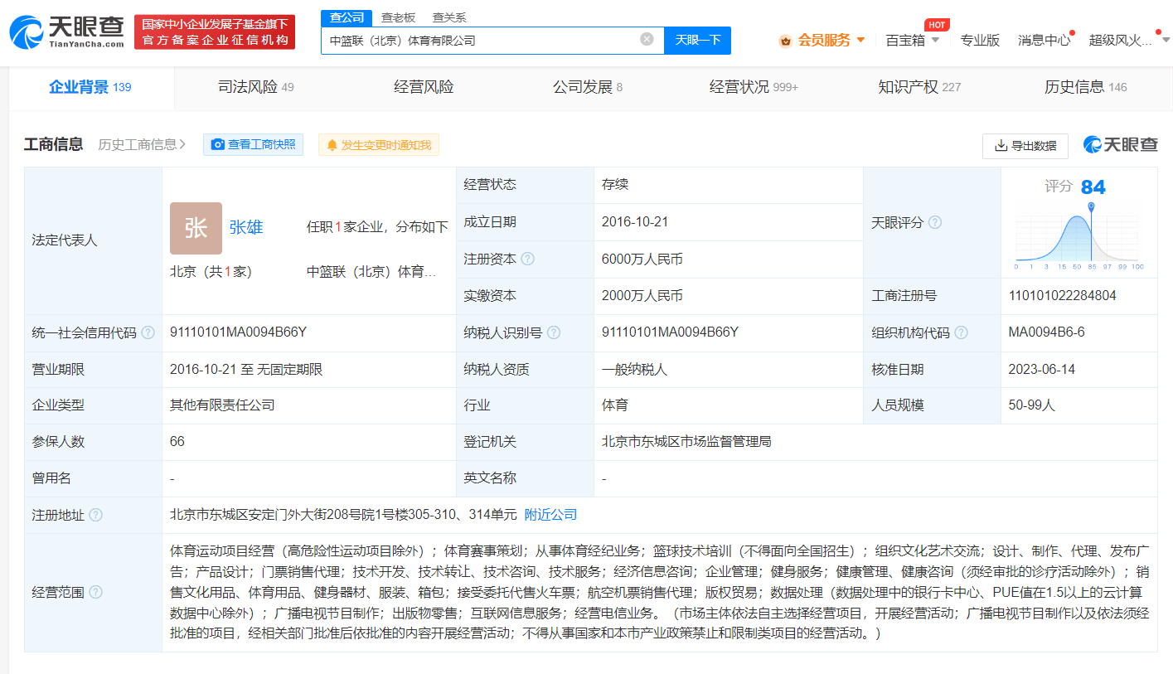Select the 查老板 search mode tab
The width and height of the screenshot is (1173, 674).
(398, 17)
